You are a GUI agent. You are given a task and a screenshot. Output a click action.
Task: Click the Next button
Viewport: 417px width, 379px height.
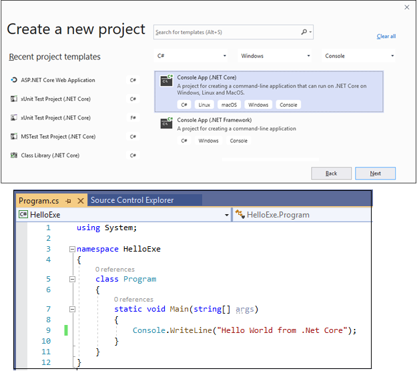[x=375, y=173]
